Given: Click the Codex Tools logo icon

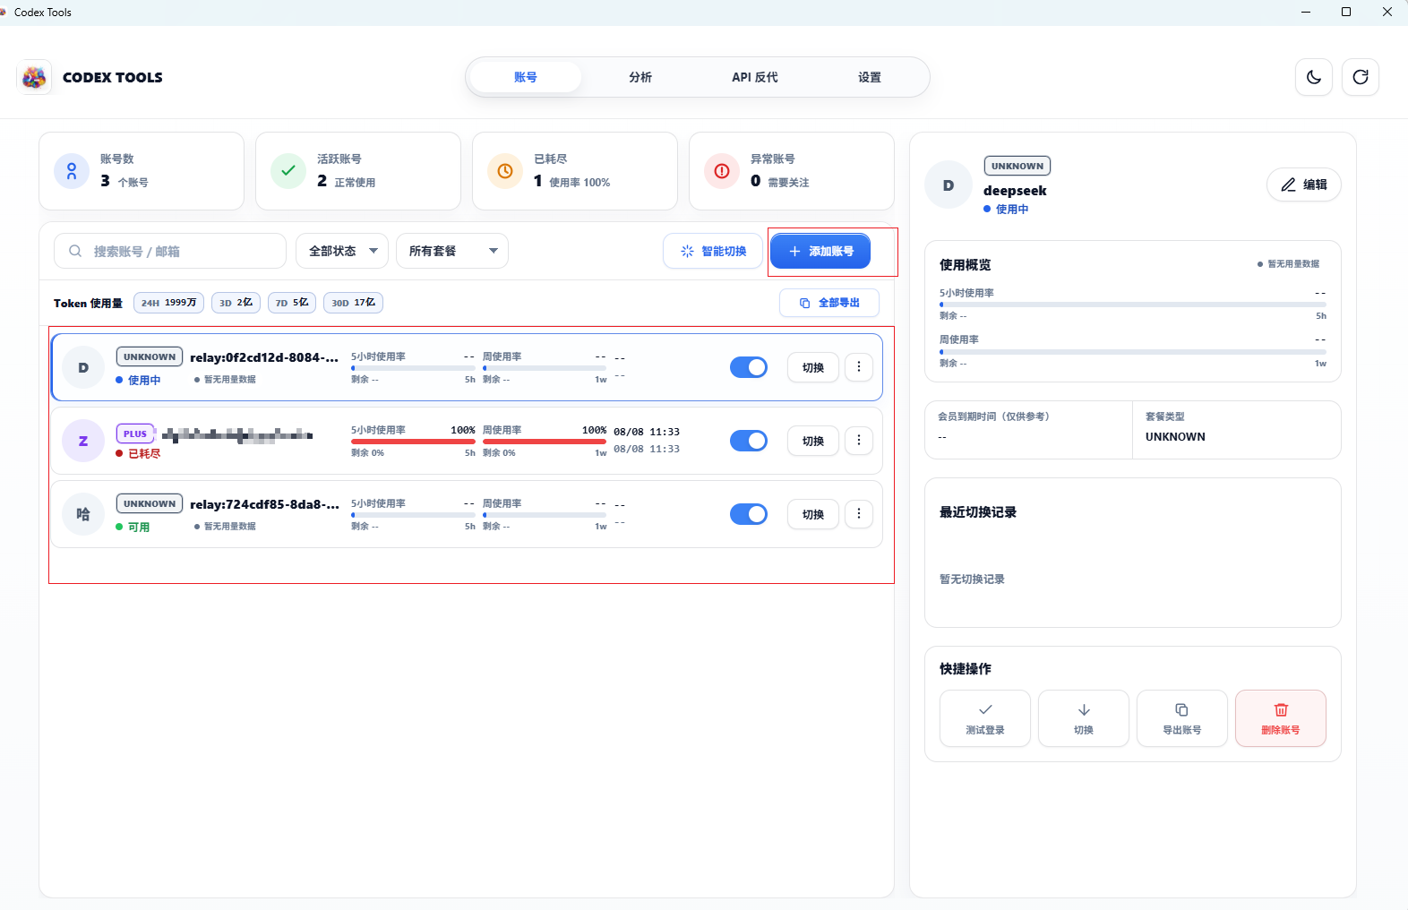Looking at the screenshot, I should [34, 78].
